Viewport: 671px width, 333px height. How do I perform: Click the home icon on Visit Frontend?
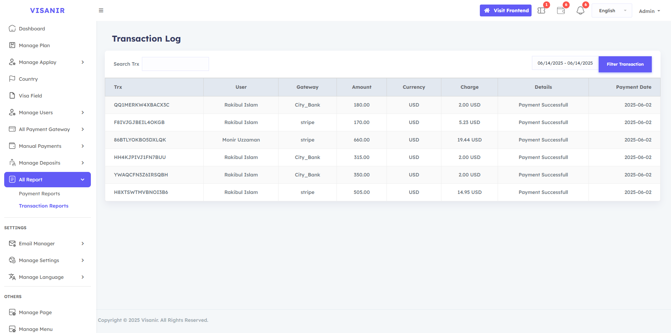point(487,10)
